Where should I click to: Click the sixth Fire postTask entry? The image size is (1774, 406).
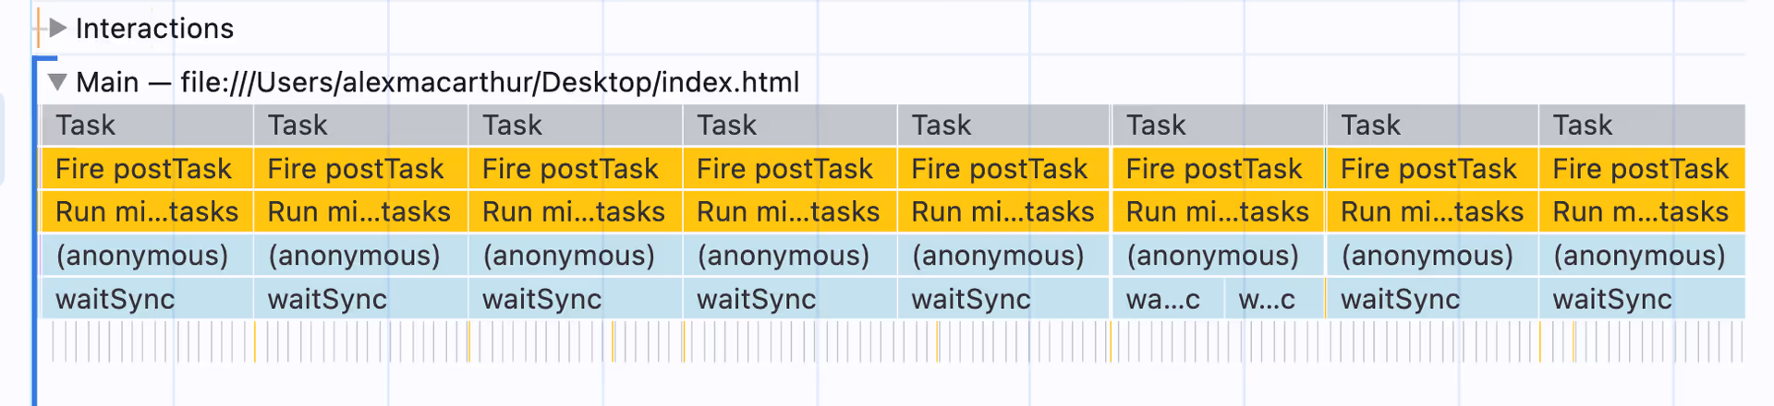1219,169
